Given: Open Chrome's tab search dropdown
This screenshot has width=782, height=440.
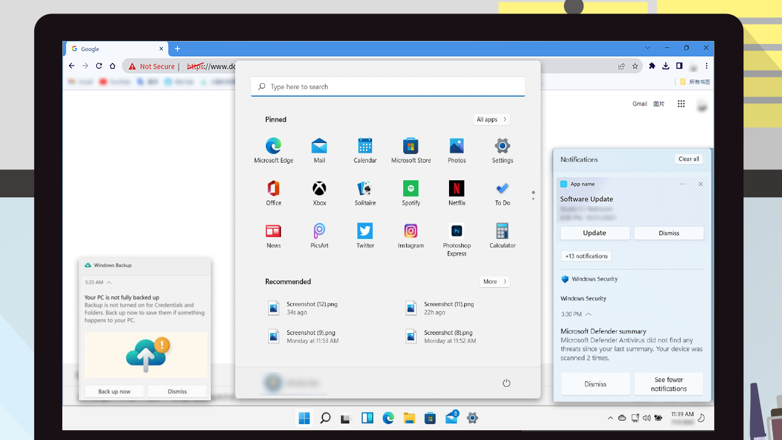Looking at the screenshot, I should coord(648,48).
